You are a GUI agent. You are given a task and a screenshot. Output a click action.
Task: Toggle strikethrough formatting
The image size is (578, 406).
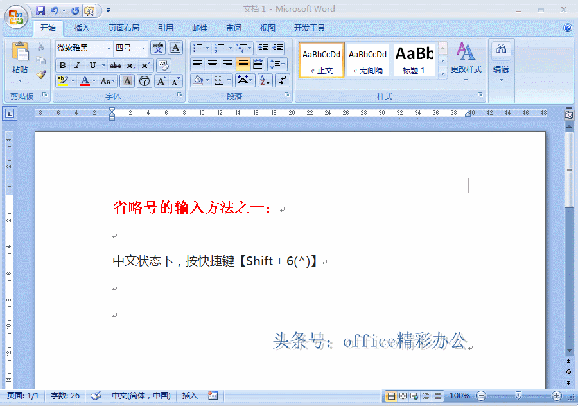116,66
